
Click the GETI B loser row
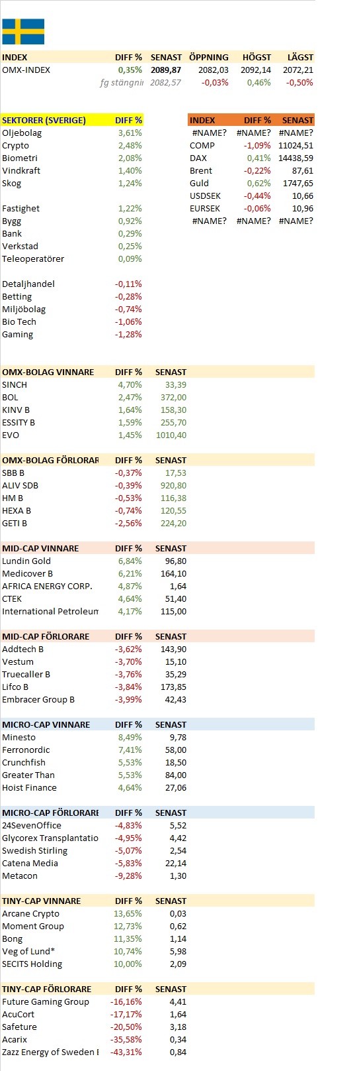(95, 523)
